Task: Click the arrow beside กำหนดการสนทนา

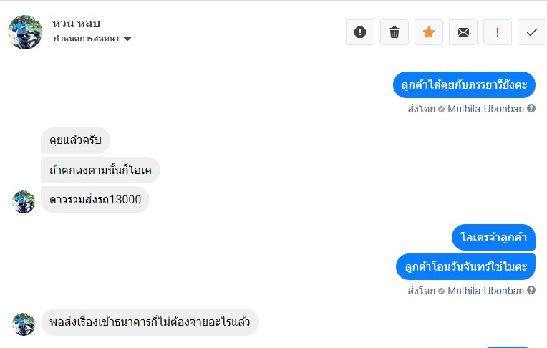Action: pyautogui.click(x=127, y=39)
